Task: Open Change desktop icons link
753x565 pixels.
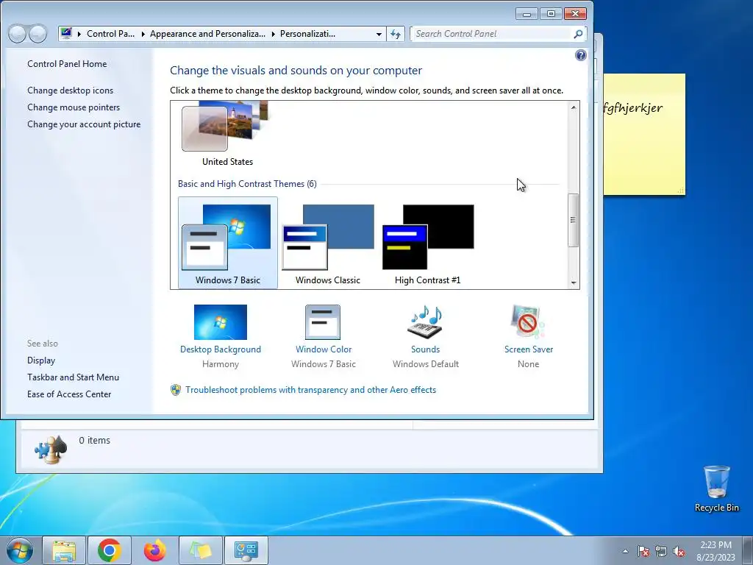Action: (70, 90)
